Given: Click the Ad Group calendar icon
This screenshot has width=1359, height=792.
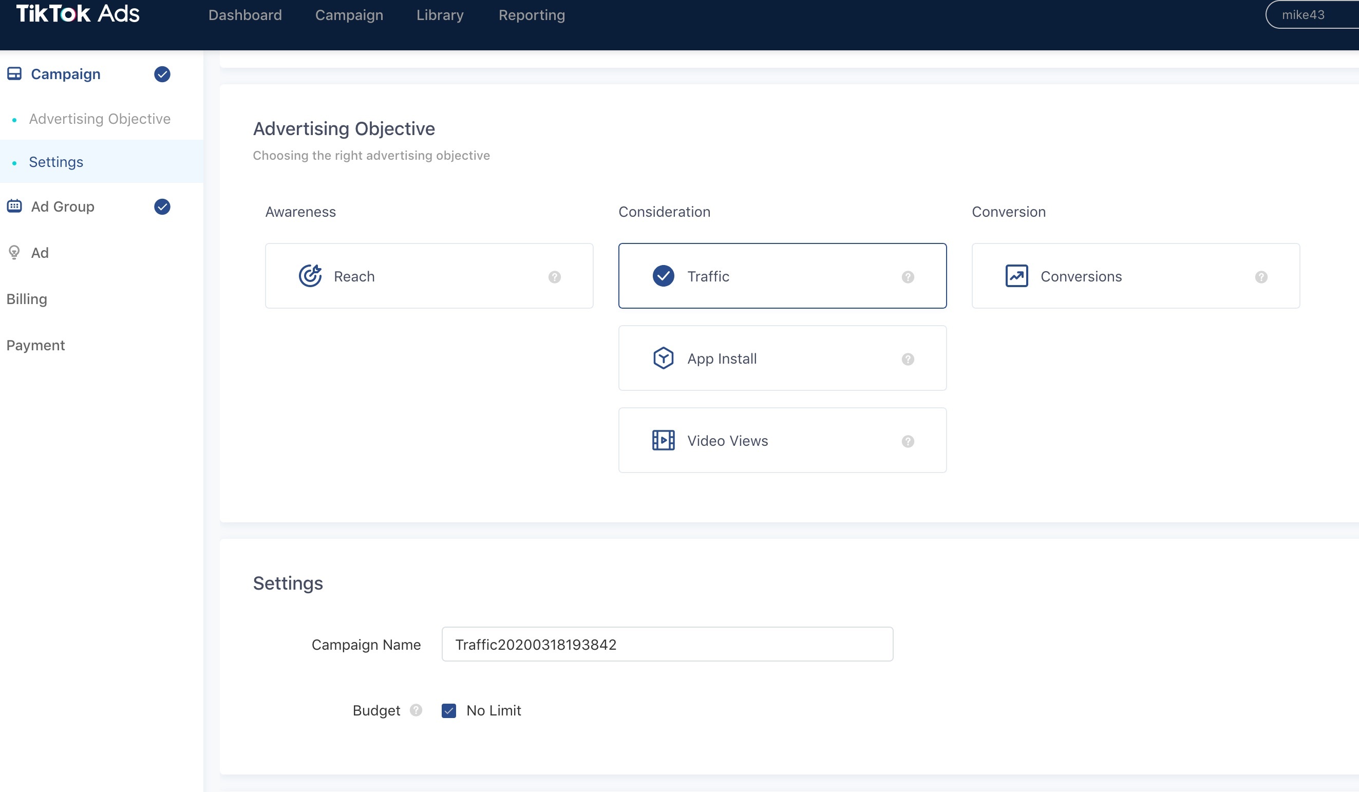Looking at the screenshot, I should pyautogui.click(x=14, y=206).
